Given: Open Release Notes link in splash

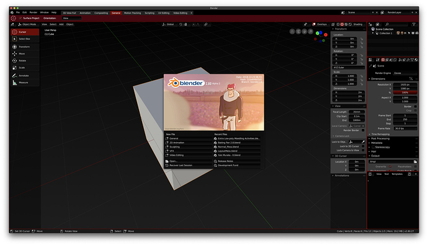Looking at the screenshot, I should (x=237, y=161).
